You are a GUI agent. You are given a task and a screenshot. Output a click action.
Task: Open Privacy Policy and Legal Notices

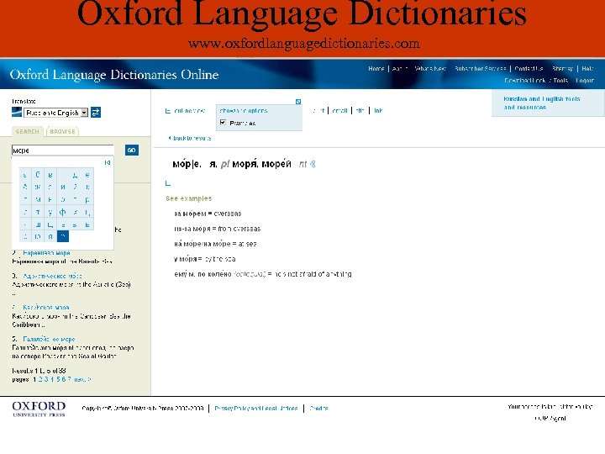tap(256, 408)
